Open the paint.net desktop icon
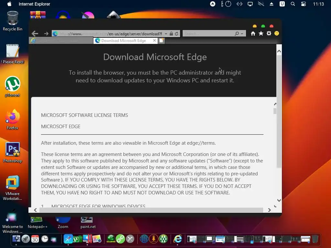The height and width of the screenshot is (248, 331). 88,222
